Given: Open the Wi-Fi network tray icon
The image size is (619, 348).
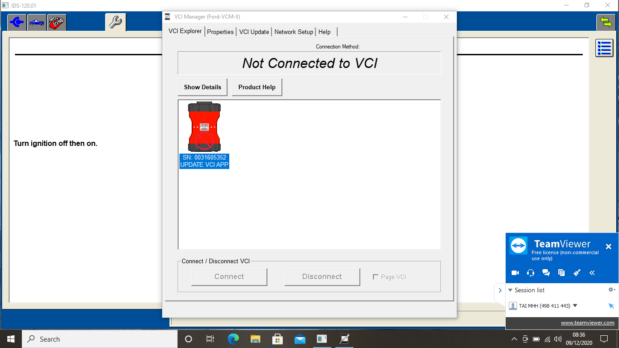Looking at the screenshot, I should [x=547, y=339].
